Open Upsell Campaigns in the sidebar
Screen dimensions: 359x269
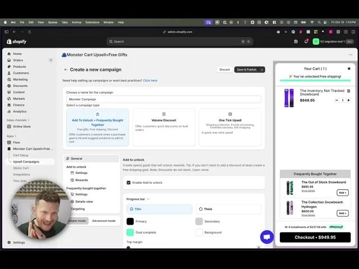[26, 162]
